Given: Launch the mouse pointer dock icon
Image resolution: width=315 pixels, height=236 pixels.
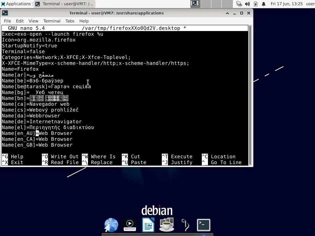Looking at the screenshot, I should [185, 225].
